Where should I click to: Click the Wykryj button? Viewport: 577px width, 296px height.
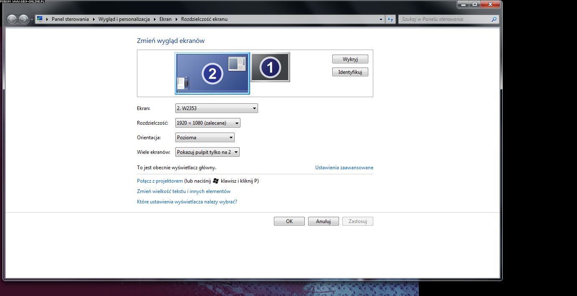point(350,59)
